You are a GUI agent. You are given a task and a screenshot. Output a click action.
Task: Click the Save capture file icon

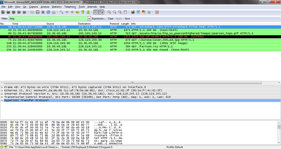(38, 12)
